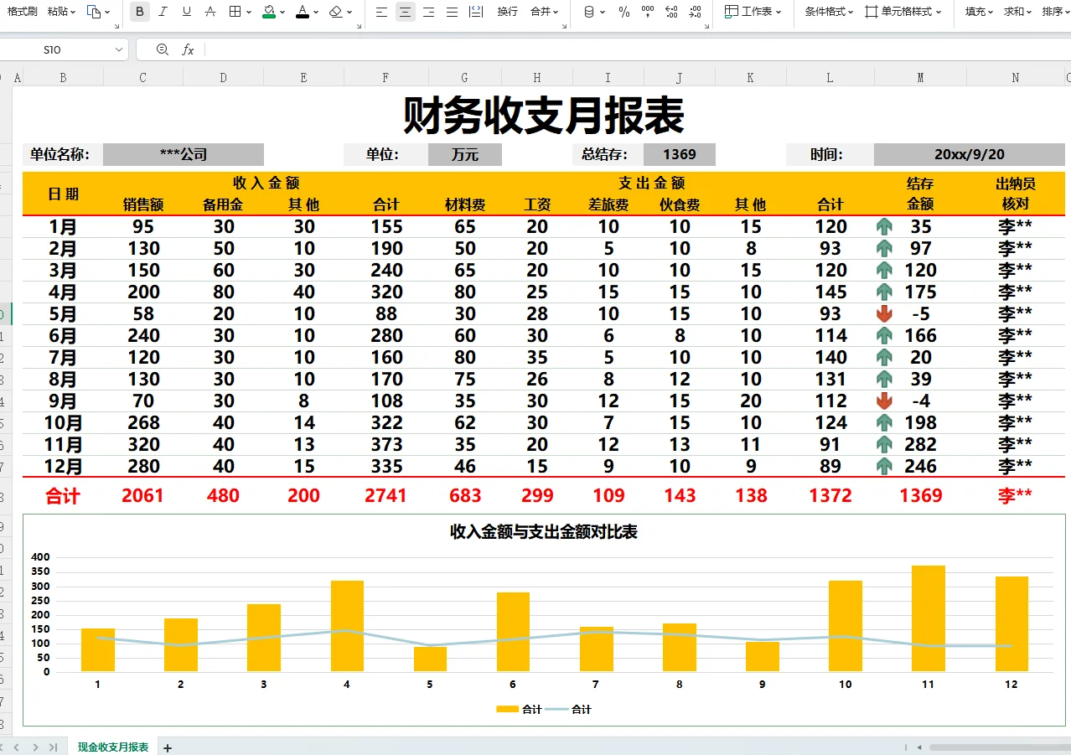Apply bold formatting with the B icon
This screenshot has width=1071, height=755.
[139, 12]
